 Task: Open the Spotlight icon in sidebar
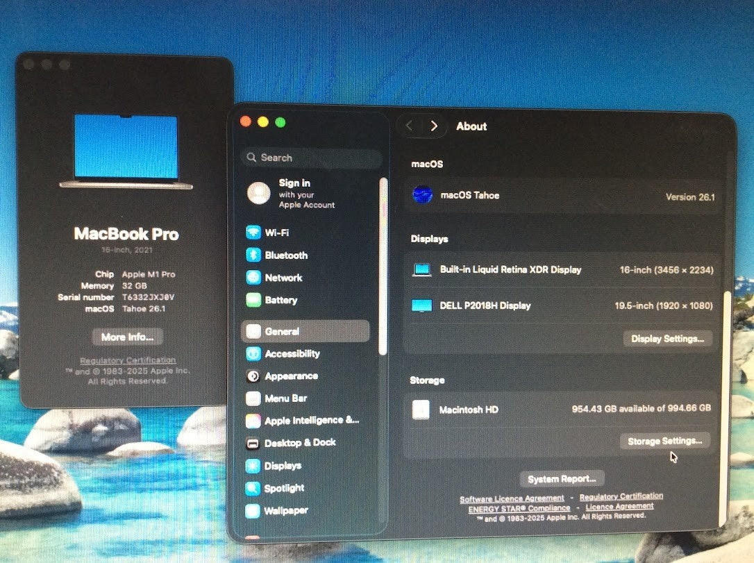tap(253, 488)
